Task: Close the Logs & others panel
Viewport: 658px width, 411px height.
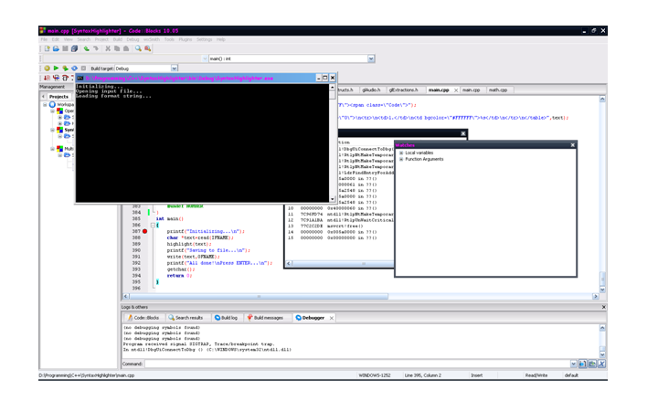Action: point(603,308)
